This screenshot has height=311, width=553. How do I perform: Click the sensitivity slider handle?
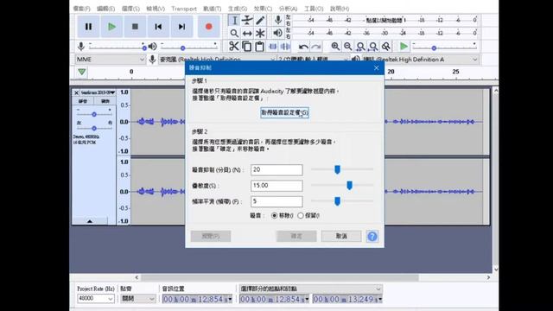click(349, 186)
